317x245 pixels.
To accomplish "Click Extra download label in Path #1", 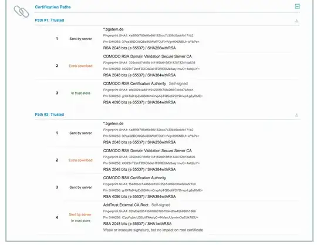I will pyautogui.click(x=80, y=66).
